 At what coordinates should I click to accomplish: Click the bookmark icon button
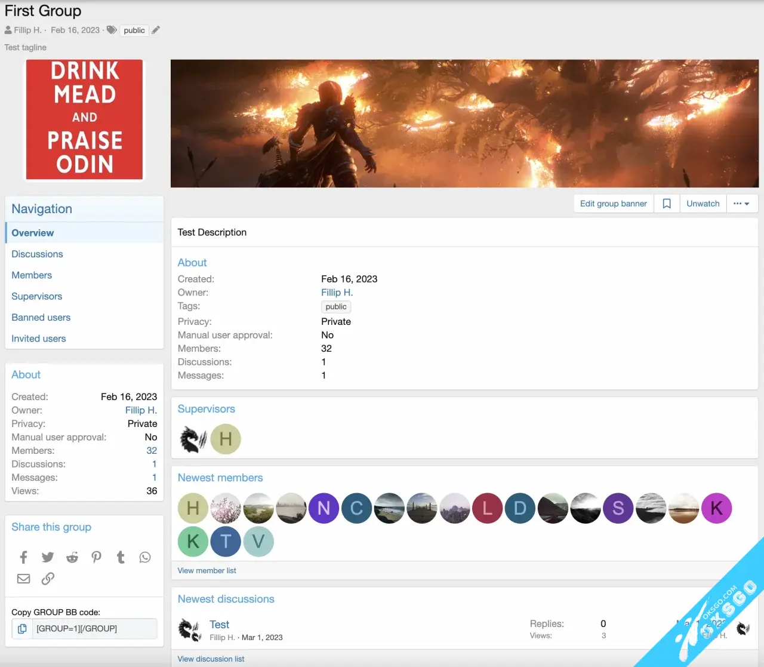tap(667, 204)
